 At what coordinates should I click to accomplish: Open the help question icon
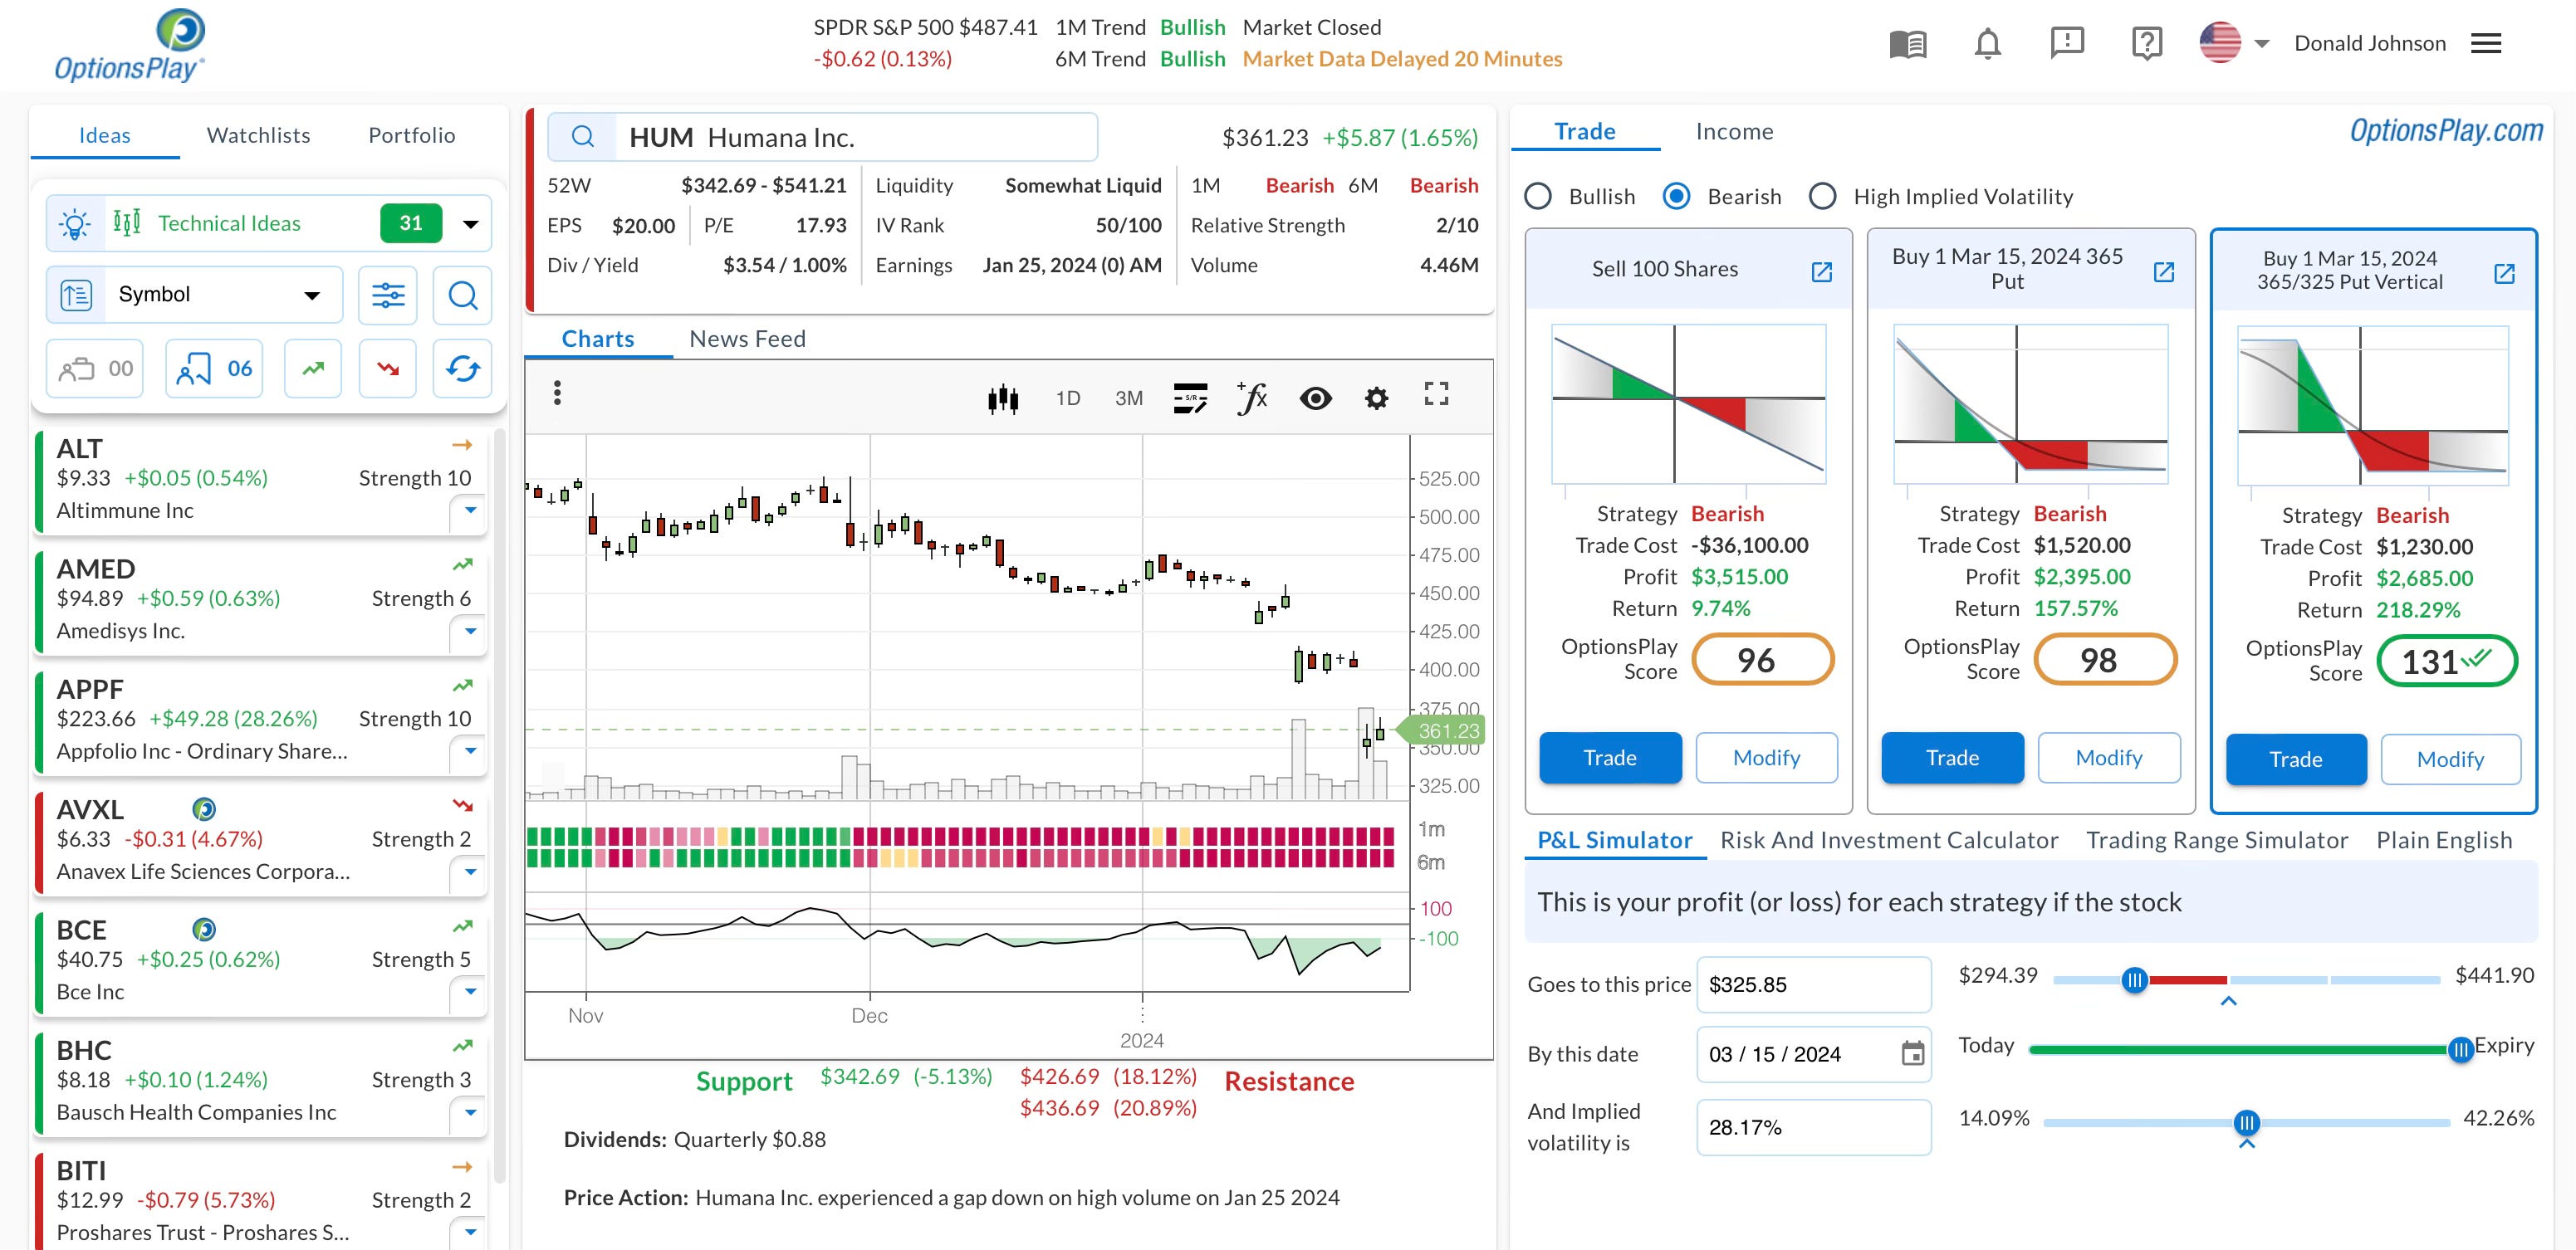click(2147, 43)
